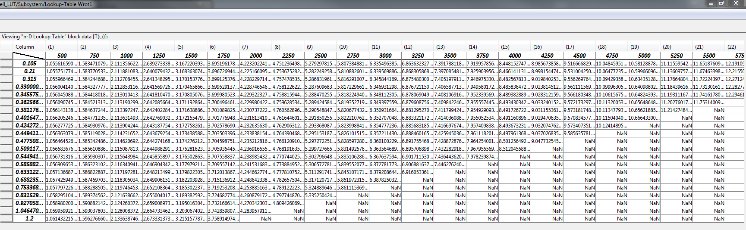746x230 pixels.
Task: Select row breakpoint 0.105
Action: (x=29, y=63)
